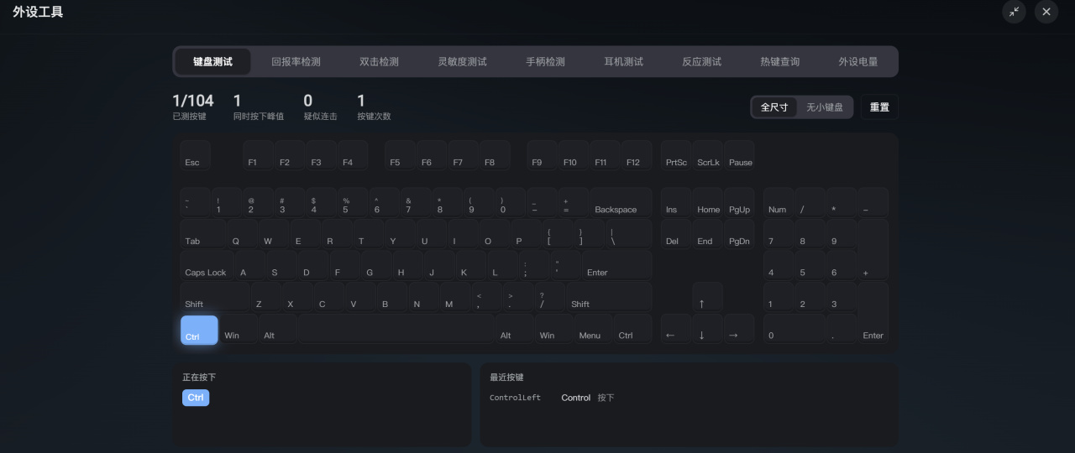Click the Q key
The width and height of the screenshot is (1075, 453).
coord(242,234)
